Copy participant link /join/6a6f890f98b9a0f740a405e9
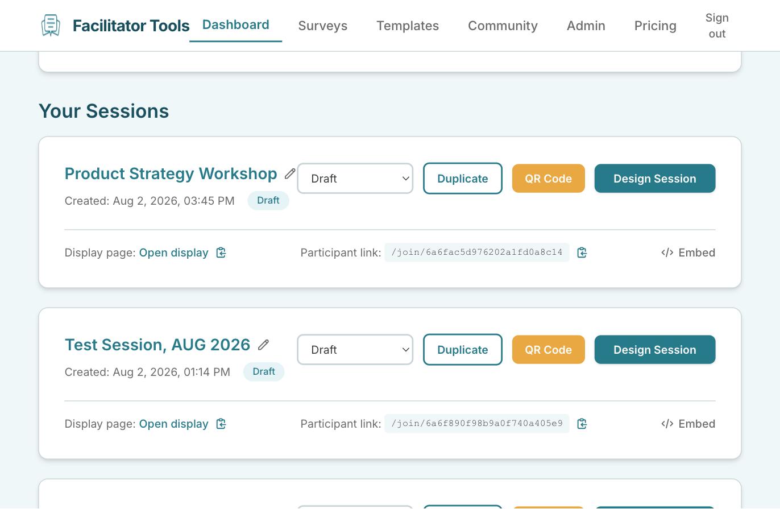This screenshot has width=780, height=509. (582, 424)
